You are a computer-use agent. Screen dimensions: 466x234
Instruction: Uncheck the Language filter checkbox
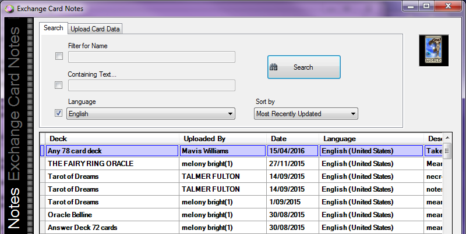point(59,113)
